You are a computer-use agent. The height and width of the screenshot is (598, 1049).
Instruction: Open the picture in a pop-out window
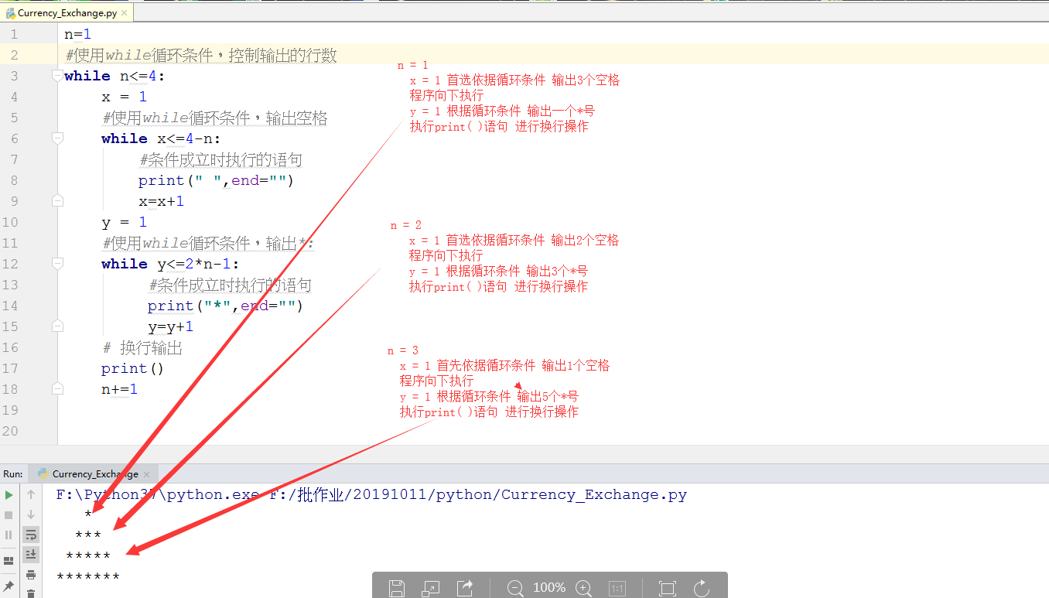point(431,588)
